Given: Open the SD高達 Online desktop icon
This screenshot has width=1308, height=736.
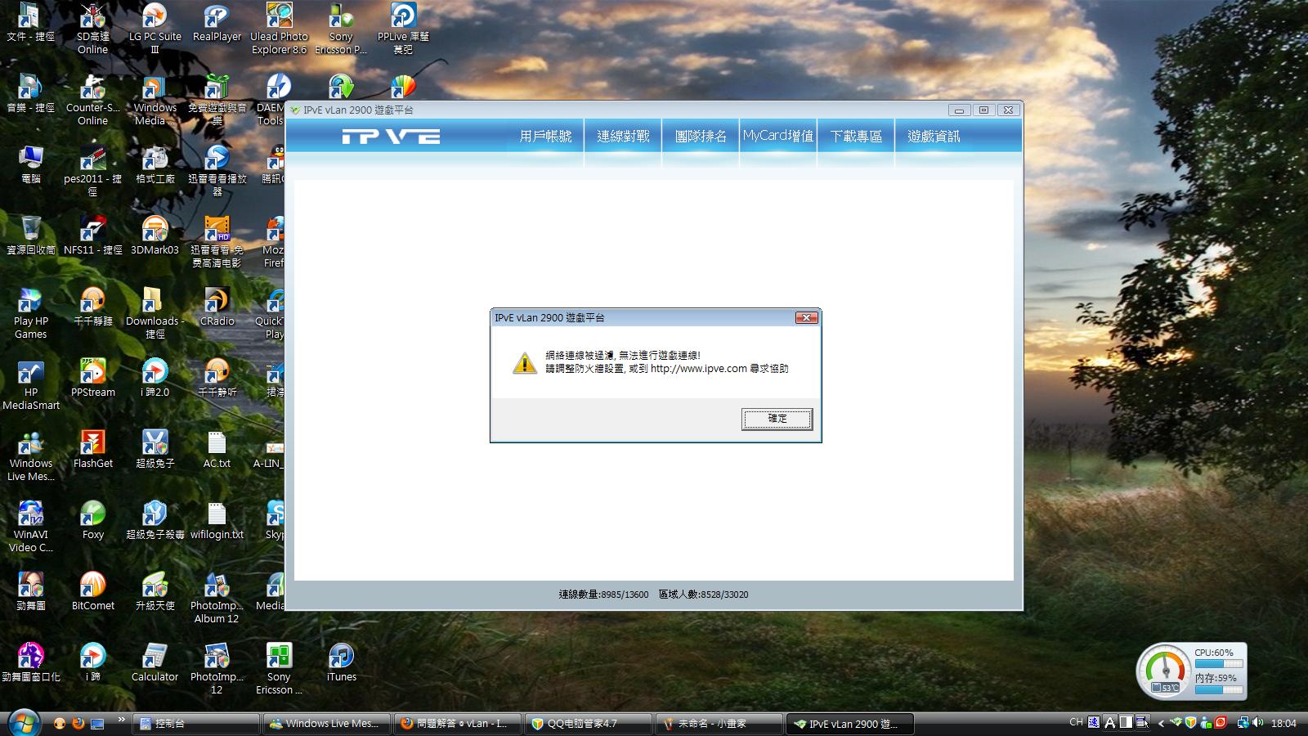Looking at the screenshot, I should 92,29.
